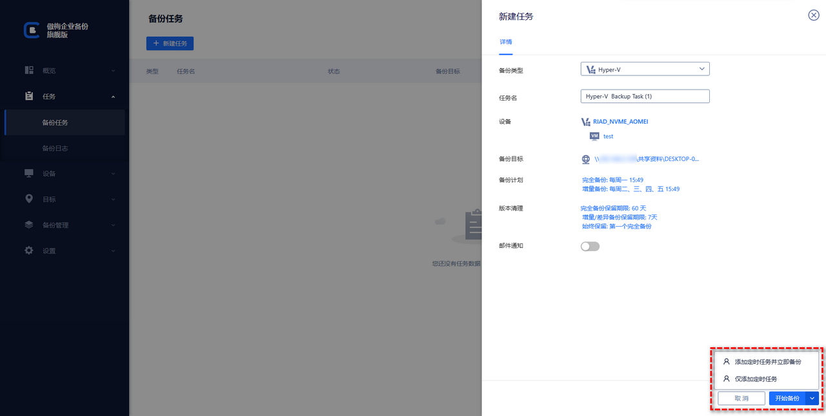Click the backup management (备份管理) layers icon
This screenshot has height=416, width=826.
[x=29, y=225]
